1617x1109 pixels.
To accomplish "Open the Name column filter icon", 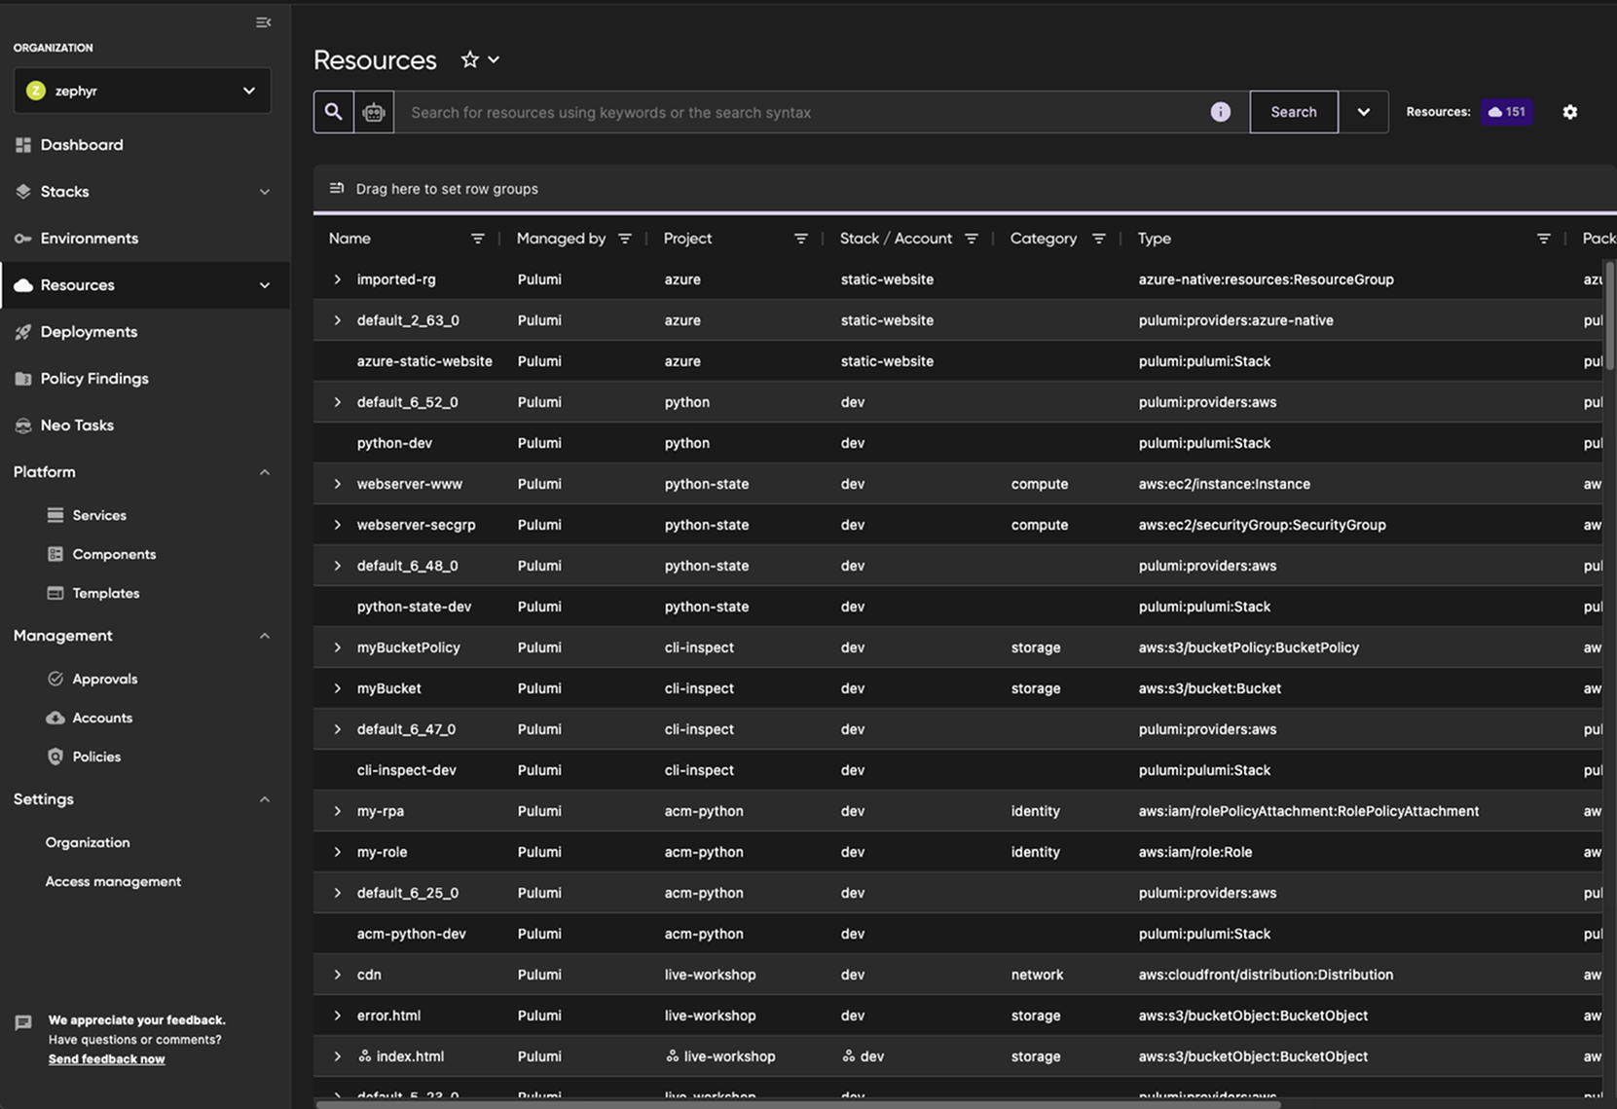I will click(477, 239).
